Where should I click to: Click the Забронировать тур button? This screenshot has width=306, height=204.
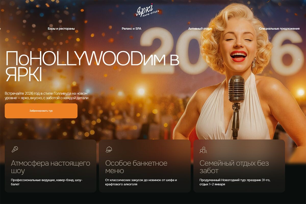coord(41,111)
